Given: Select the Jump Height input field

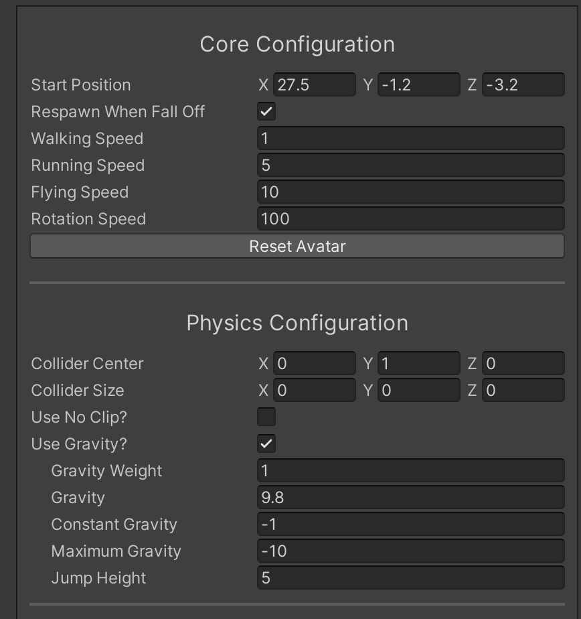Looking at the screenshot, I should [x=410, y=578].
